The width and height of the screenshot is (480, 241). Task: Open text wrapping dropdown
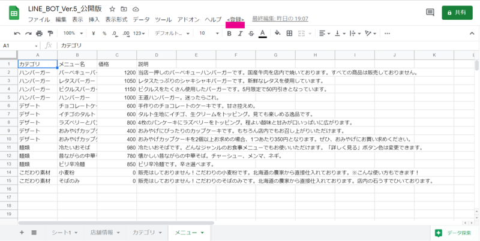click(x=355, y=34)
